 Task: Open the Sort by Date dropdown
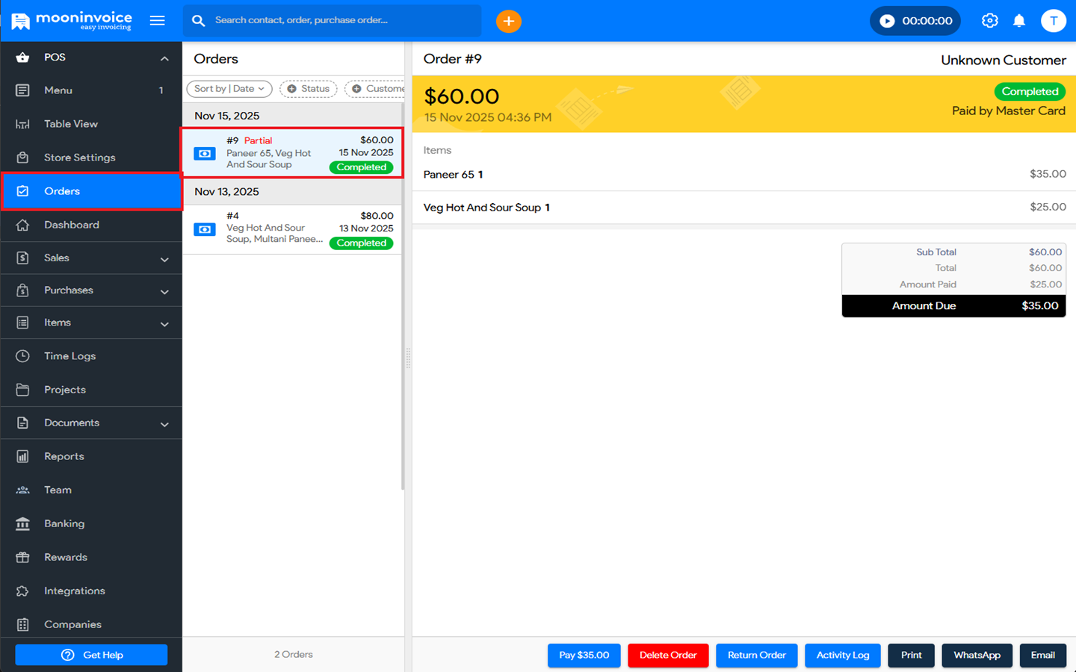tap(229, 88)
